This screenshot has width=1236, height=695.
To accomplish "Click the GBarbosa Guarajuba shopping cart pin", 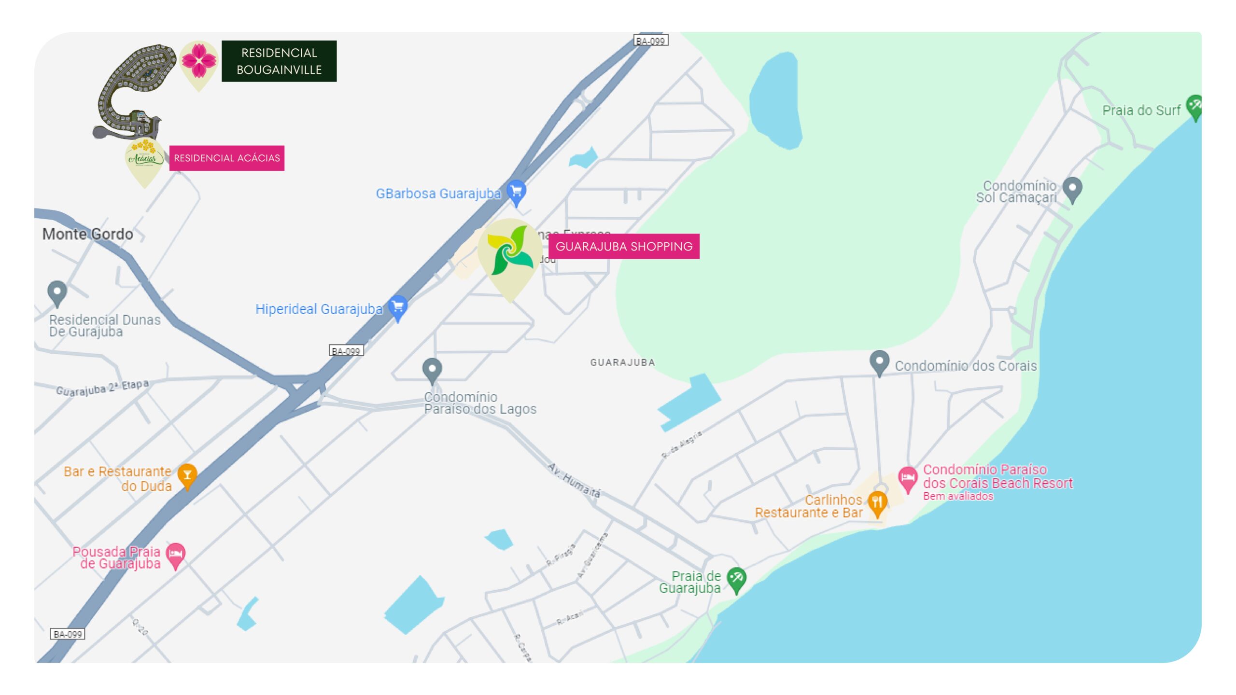I will [516, 193].
